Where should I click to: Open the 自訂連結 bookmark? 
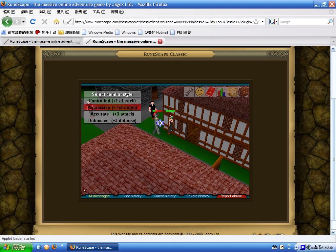pyautogui.click(x=181, y=32)
